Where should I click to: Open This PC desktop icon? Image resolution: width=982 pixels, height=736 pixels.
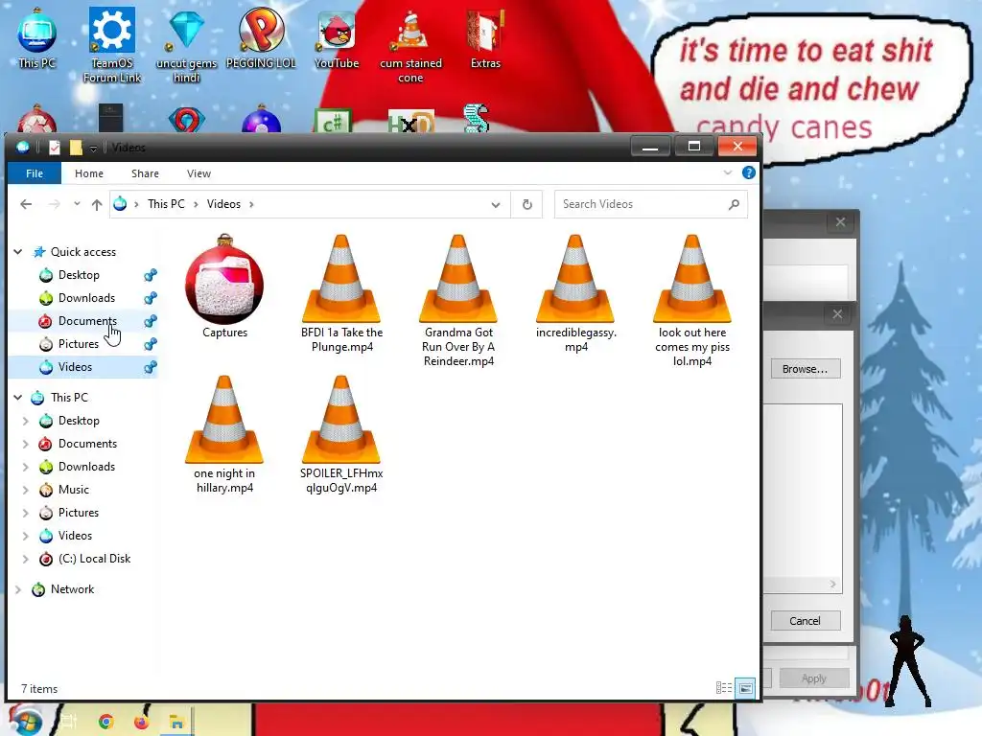pos(37,38)
